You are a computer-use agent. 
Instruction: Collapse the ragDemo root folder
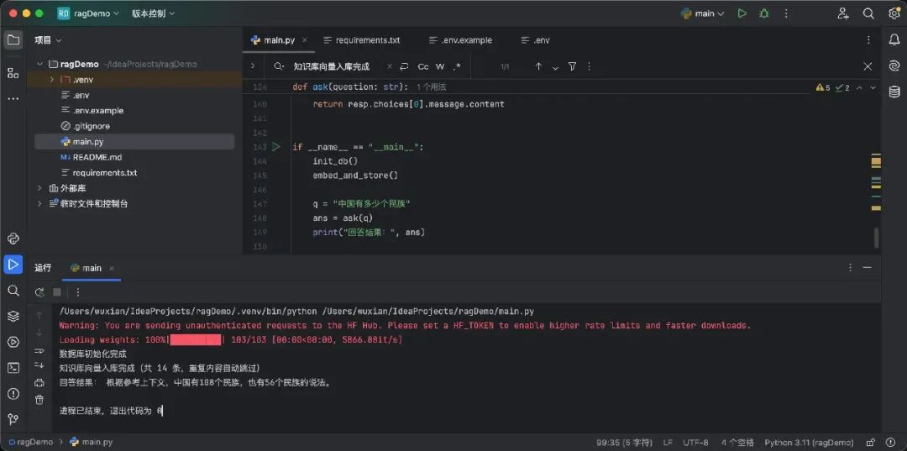click(39, 64)
